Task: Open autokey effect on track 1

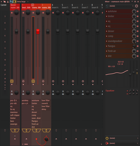Action: (x=26, y=101)
